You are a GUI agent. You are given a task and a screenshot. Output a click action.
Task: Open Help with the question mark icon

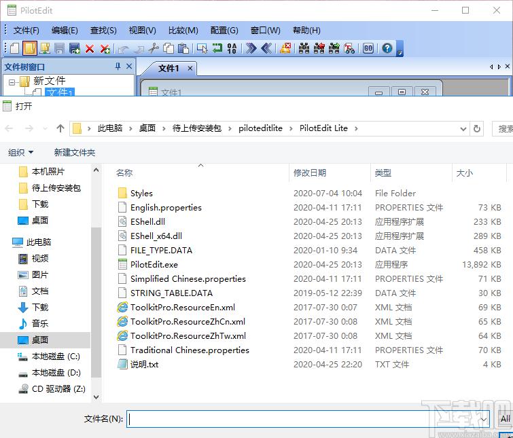pyautogui.click(x=387, y=48)
